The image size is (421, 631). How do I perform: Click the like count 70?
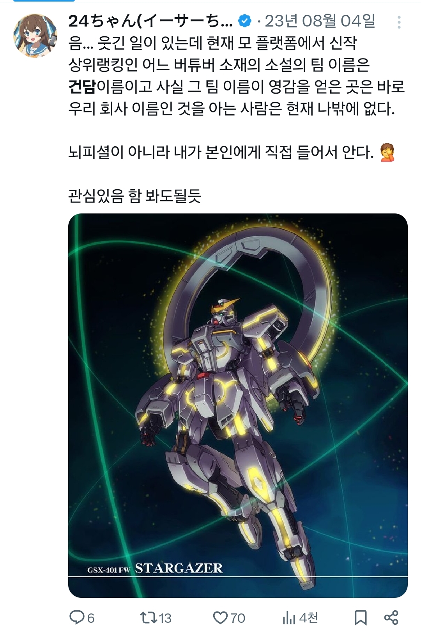coord(237,618)
